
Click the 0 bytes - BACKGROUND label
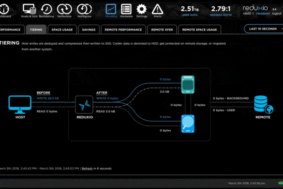(231, 98)
